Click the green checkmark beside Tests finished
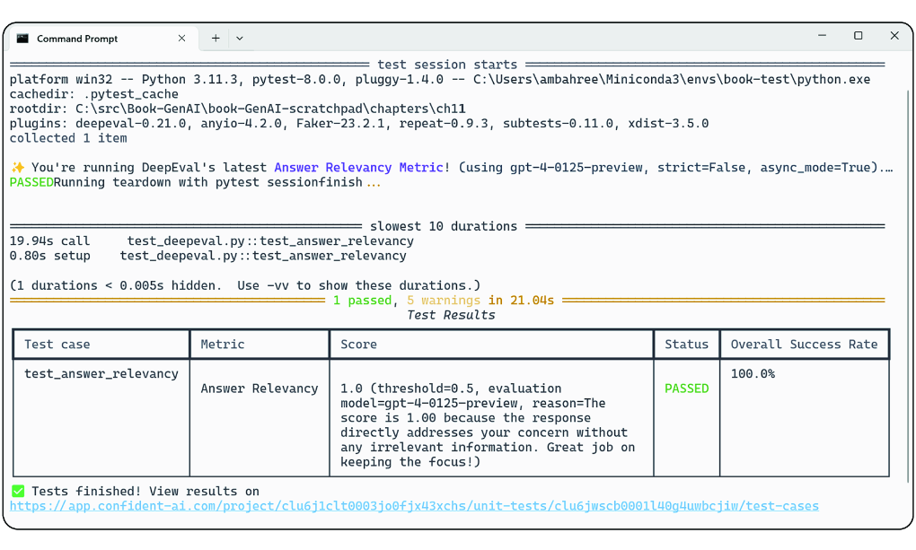This screenshot has width=916, height=550. (18, 491)
